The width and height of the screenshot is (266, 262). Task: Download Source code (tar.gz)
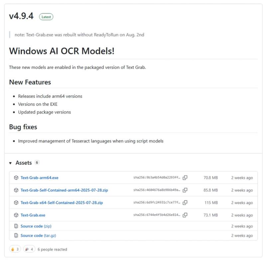pyautogui.click(x=38, y=235)
